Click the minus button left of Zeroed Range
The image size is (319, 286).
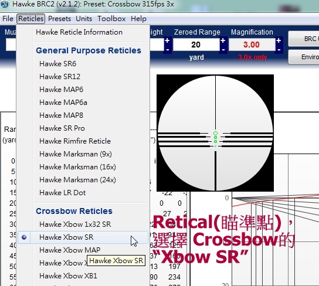(167, 49)
